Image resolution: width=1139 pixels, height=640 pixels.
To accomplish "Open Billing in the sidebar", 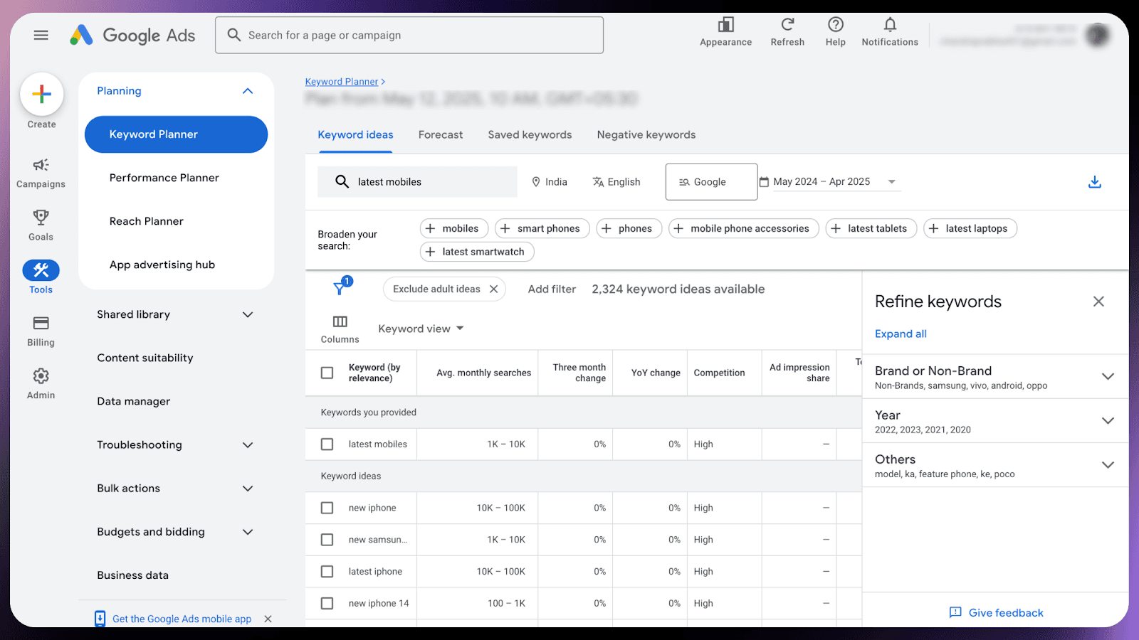I will tap(41, 331).
